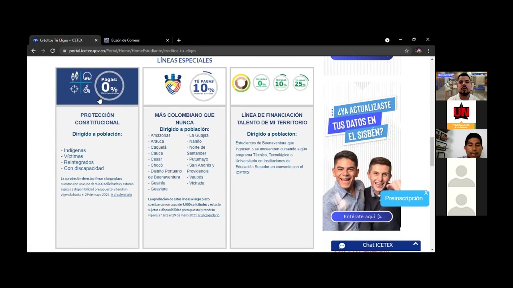The height and width of the screenshot is (288, 513).
Task: Click the browser forward arrow
Action: pos(43,51)
